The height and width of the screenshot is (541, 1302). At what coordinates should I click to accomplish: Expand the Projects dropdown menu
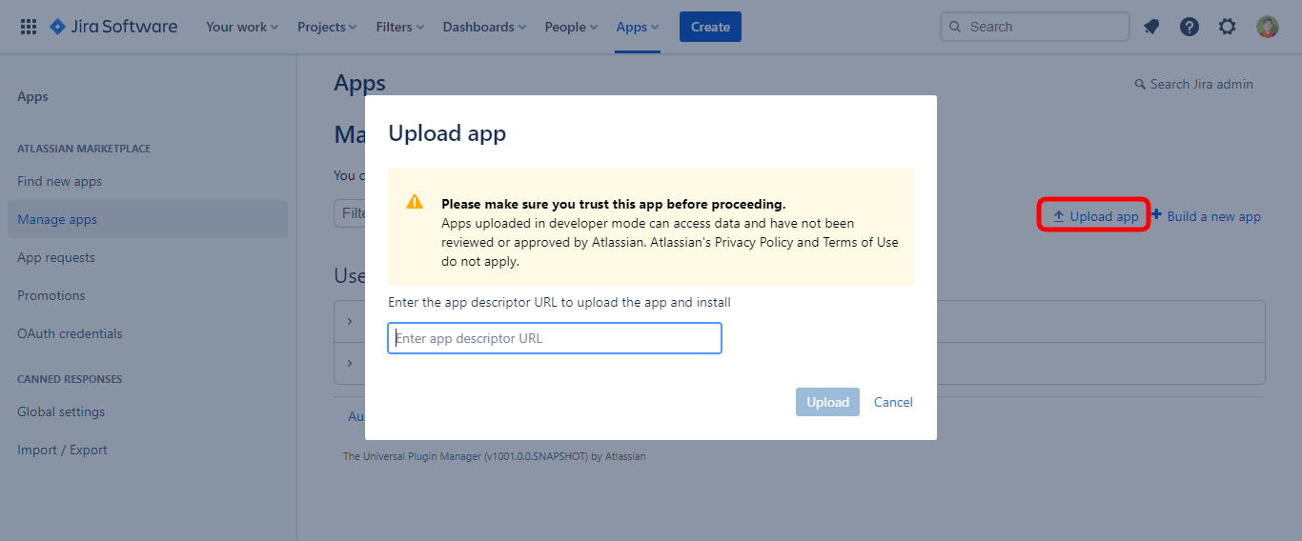(327, 27)
